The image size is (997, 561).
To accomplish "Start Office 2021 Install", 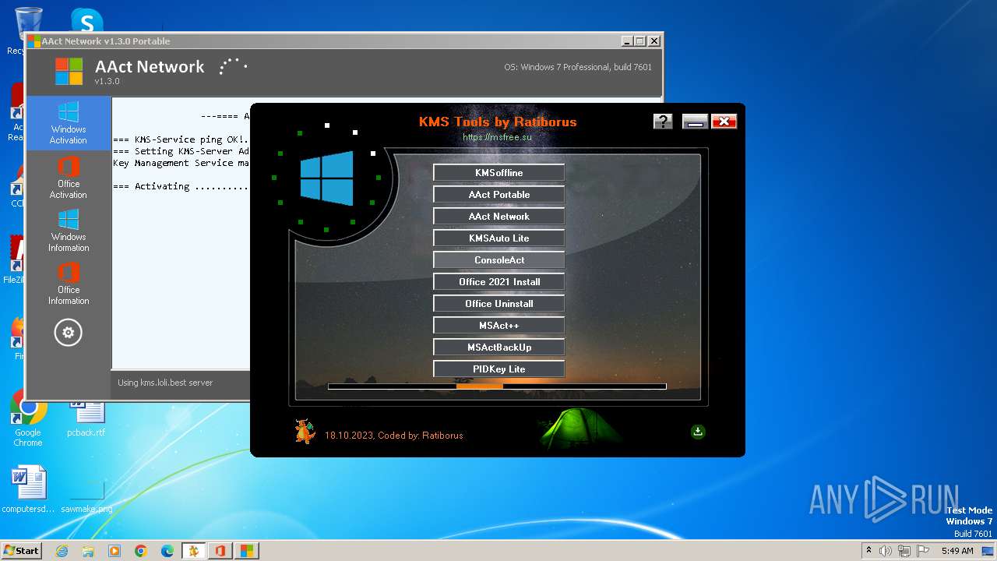I will pyautogui.click(x=498, y=282).
